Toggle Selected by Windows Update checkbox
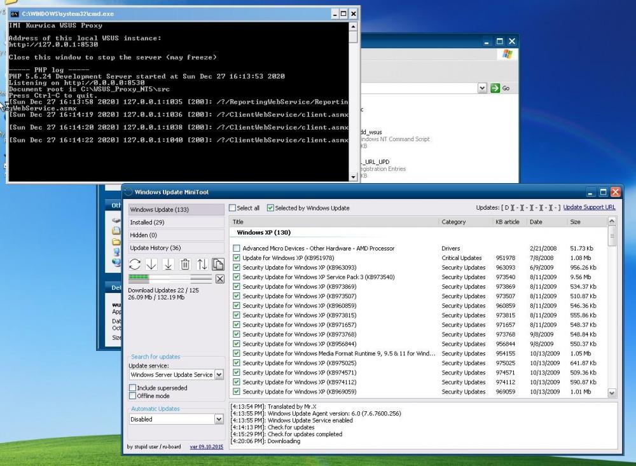 (270, 208)
